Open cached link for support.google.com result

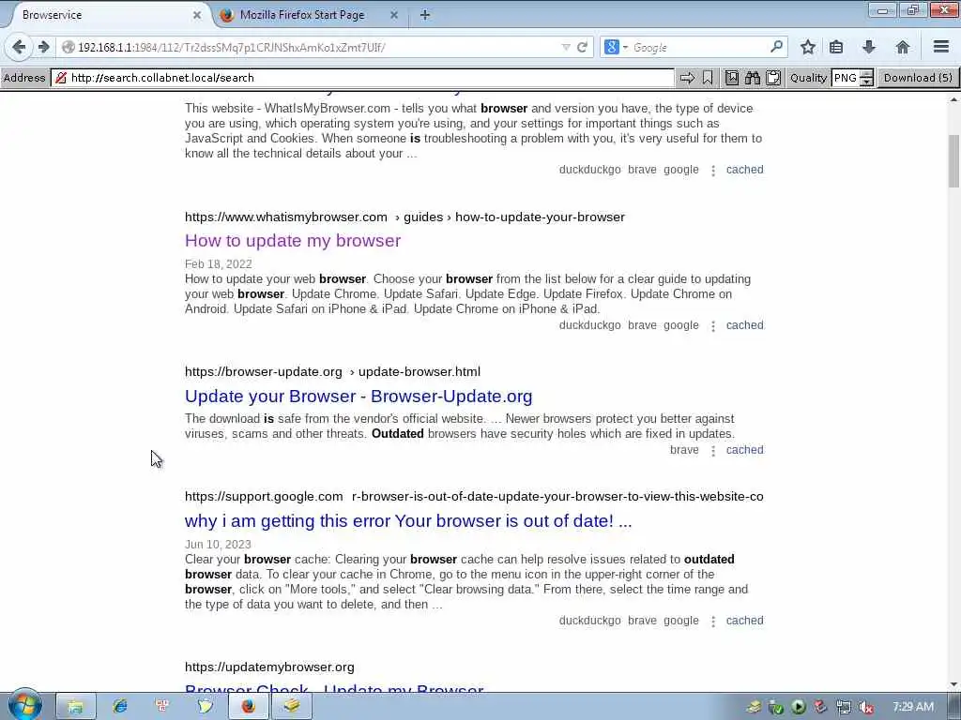pos(744,621)
